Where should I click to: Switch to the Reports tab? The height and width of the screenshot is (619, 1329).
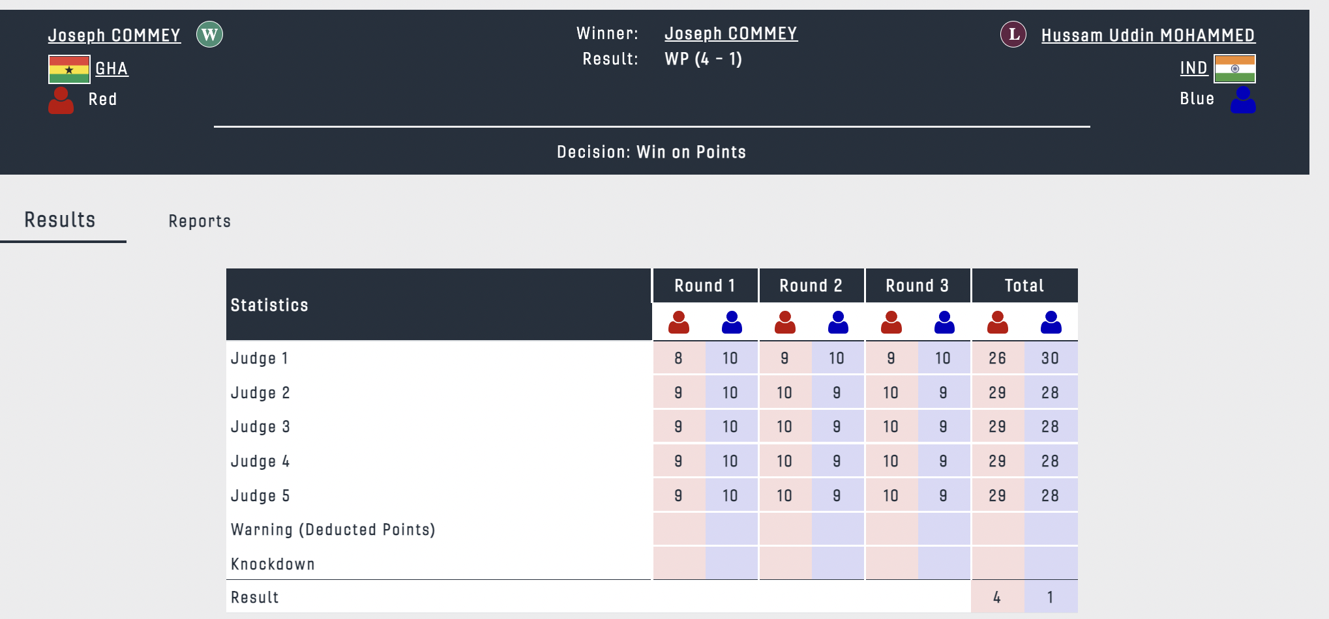click(200, 222)
